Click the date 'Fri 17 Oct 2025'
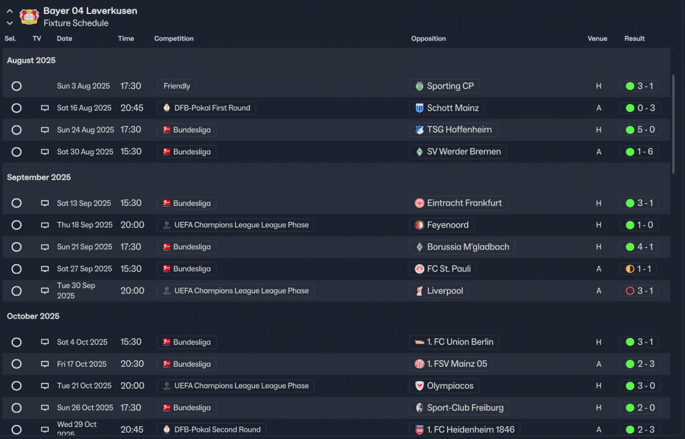This screenshot has height=439, width=685. coord(82,364)
